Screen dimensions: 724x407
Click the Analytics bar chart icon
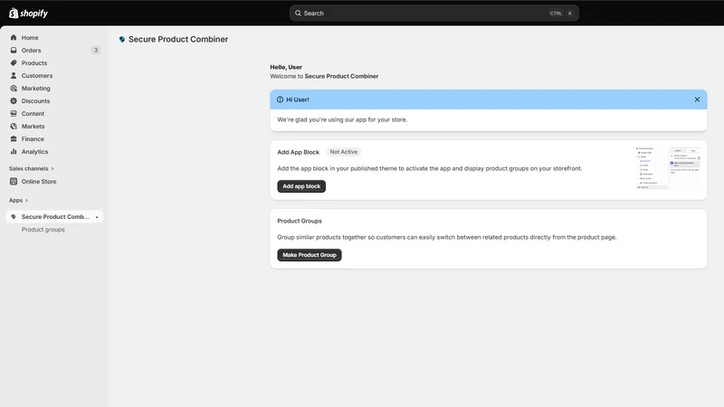14,152
